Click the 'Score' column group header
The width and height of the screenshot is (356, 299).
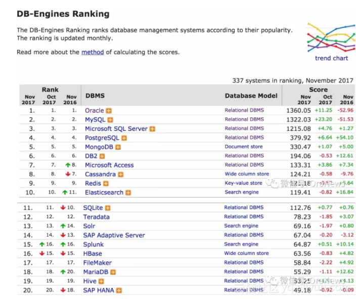(x=318, y=90)
